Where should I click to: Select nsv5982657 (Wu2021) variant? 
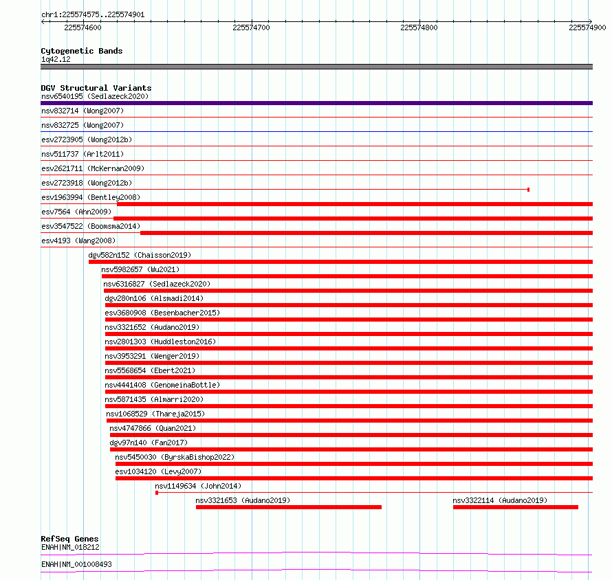point(140,269)
